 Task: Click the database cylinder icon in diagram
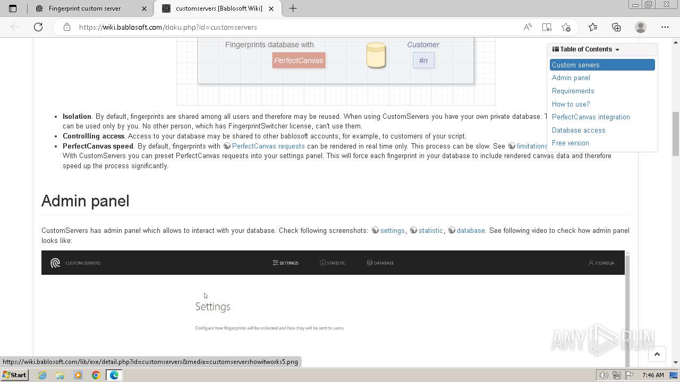(376, 56)
